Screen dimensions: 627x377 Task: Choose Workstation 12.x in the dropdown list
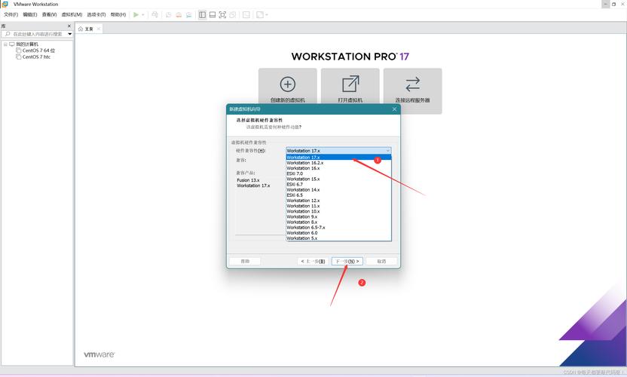(338, 201)
